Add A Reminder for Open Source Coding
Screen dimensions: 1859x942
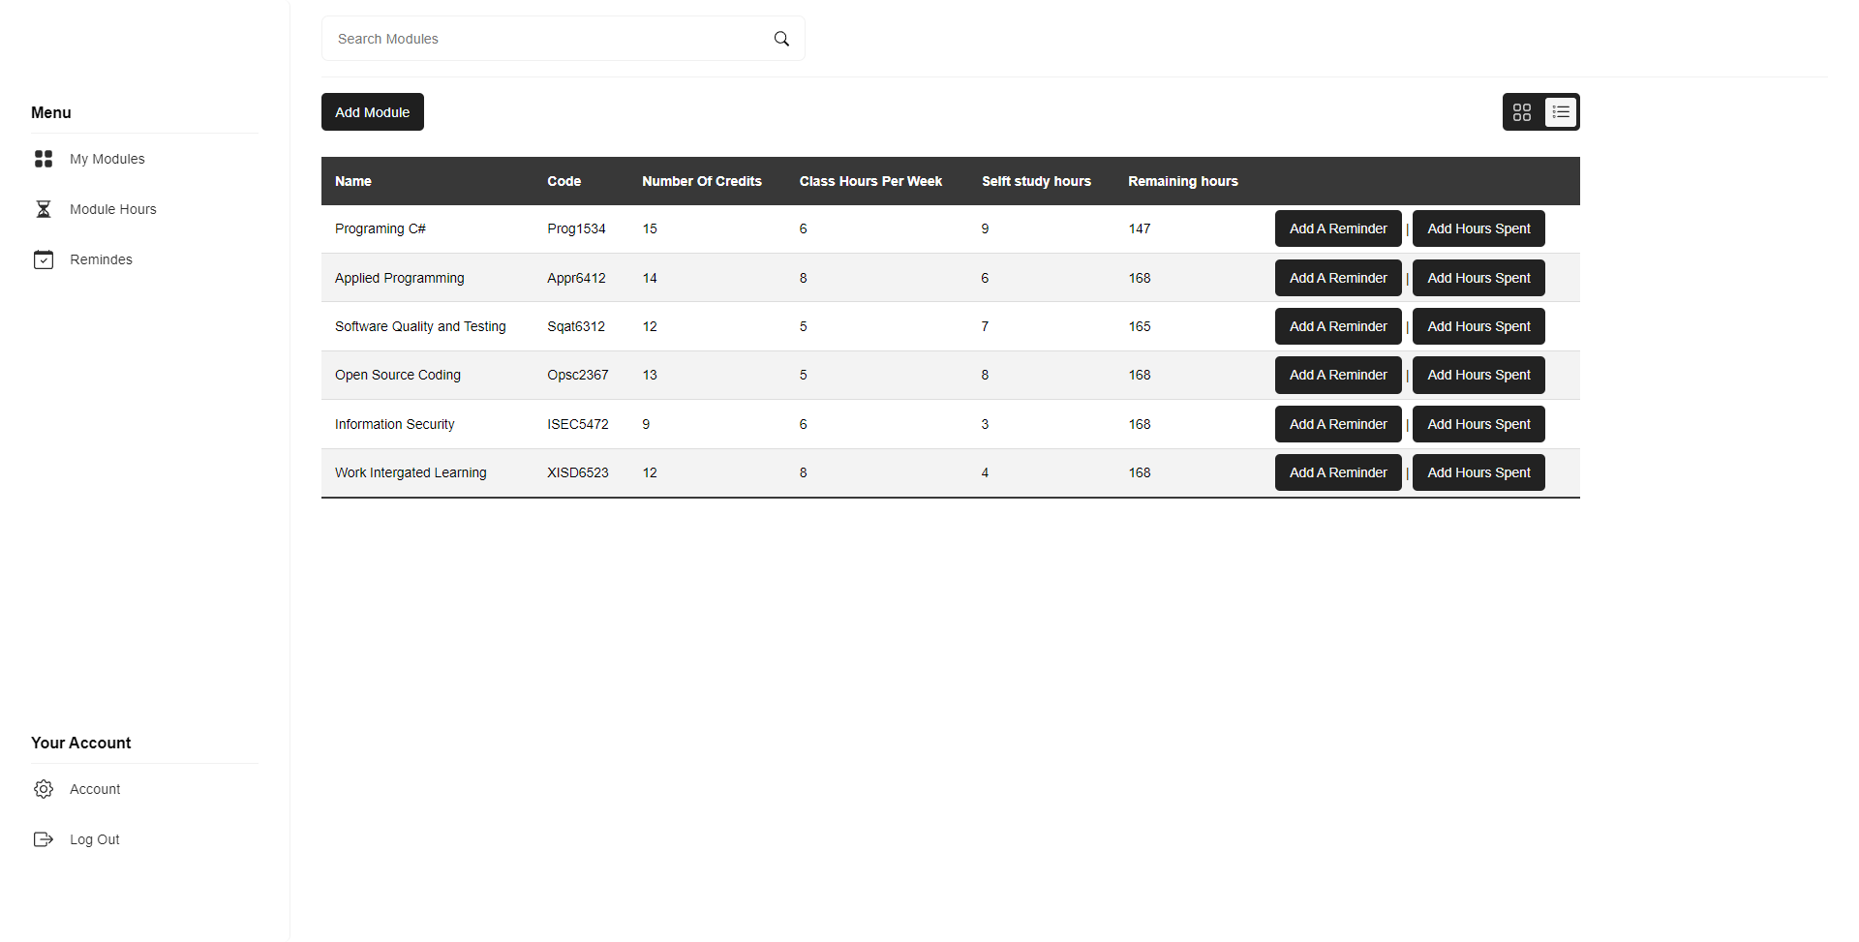[x=1337, y=375]
